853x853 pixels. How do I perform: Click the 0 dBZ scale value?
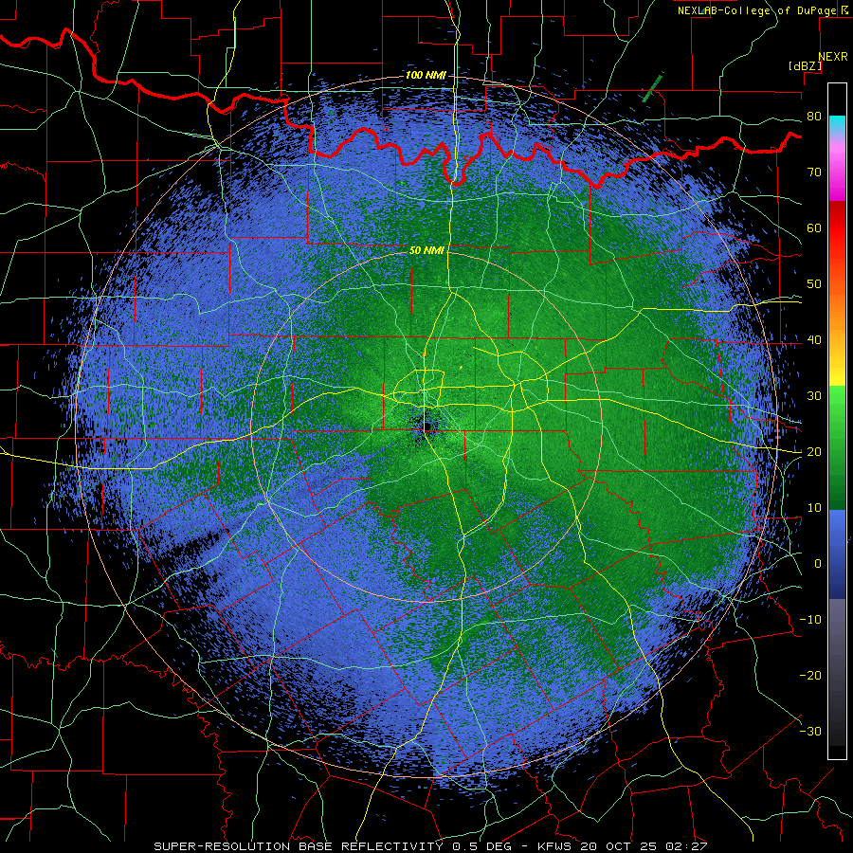(818, 564)
